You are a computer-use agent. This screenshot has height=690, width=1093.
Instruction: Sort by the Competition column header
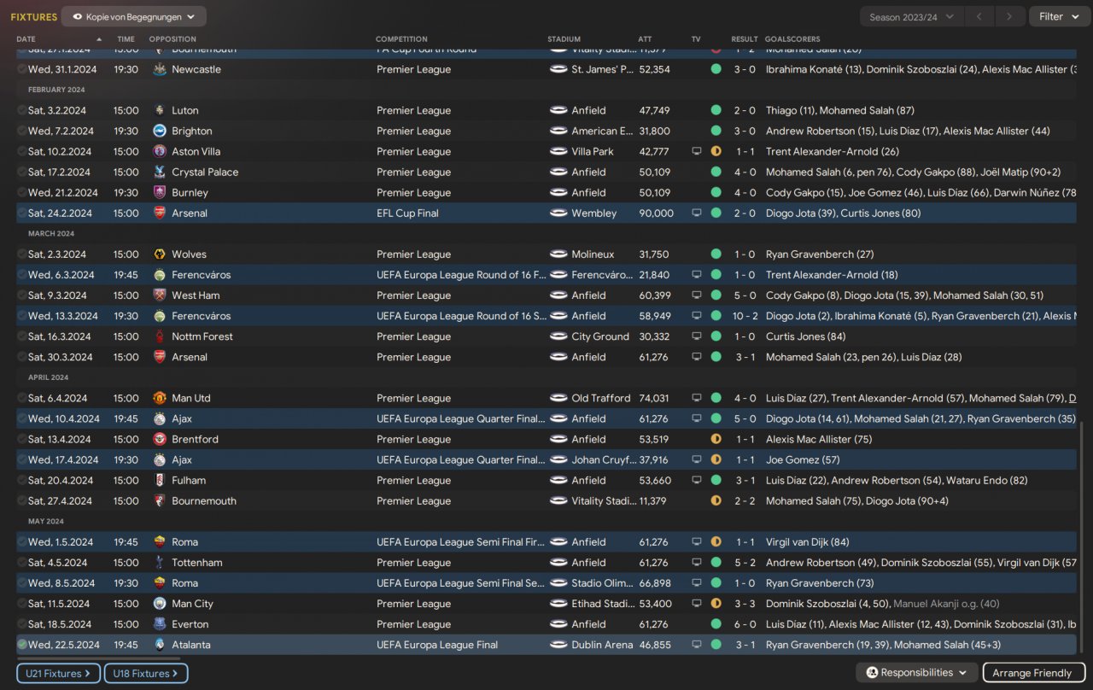click(401, 39)
